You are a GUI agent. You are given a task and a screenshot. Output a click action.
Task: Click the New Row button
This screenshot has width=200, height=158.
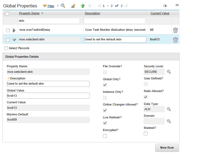click(x=167, y=148)
